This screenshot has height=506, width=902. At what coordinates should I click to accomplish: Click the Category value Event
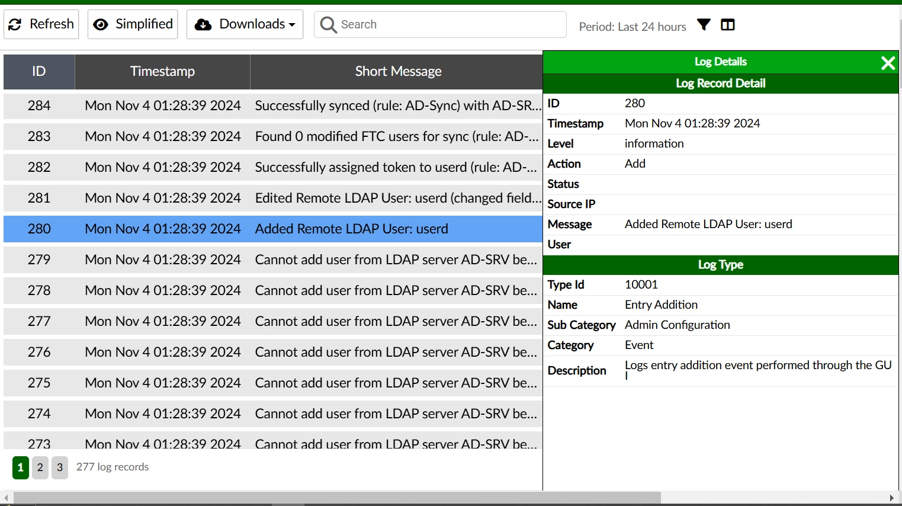click(639, 345)
